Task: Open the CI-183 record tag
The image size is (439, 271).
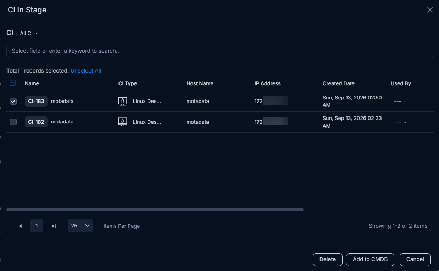Action: click(36, 101)
